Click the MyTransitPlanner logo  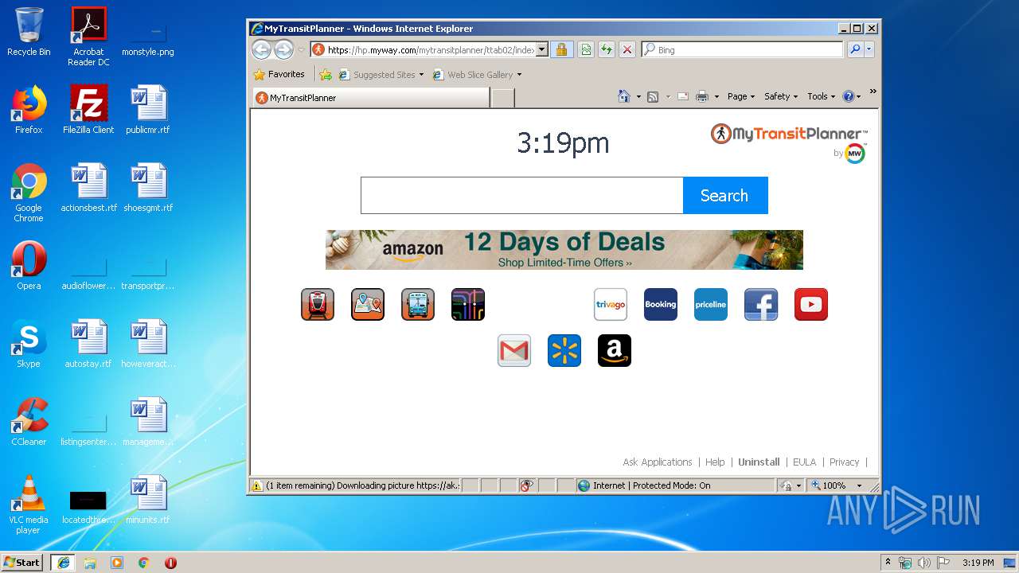pos(788,134)
